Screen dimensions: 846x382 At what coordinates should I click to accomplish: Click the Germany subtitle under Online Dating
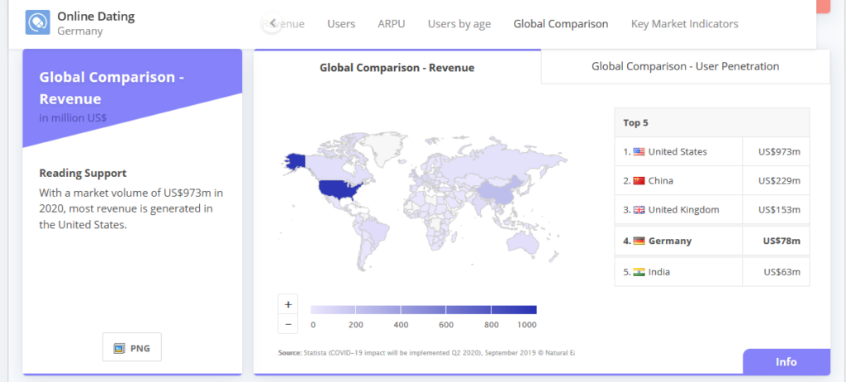[80, 31]
